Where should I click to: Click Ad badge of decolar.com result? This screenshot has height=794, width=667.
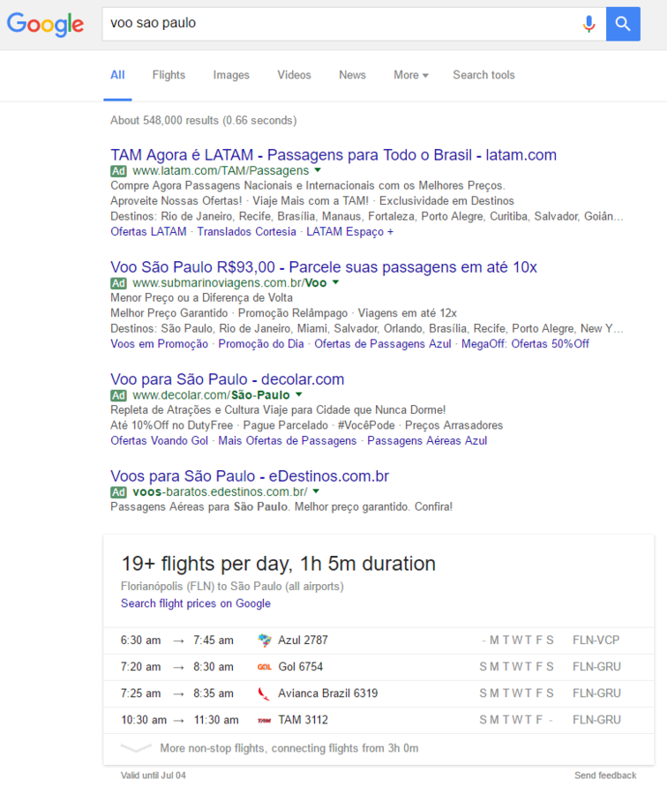pos(118,395)
